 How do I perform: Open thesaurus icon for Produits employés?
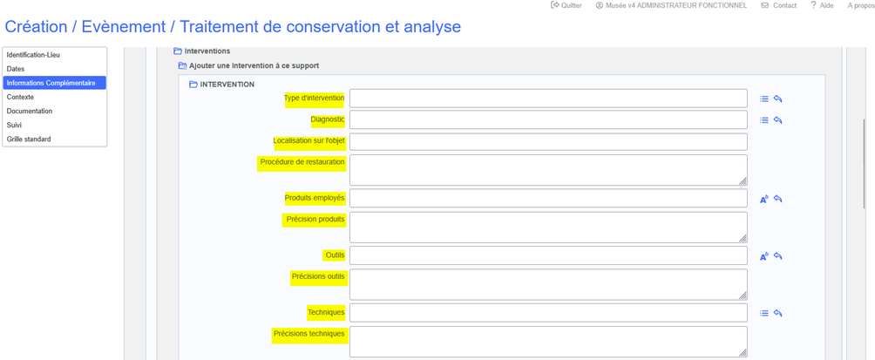[x=764, y=200]
